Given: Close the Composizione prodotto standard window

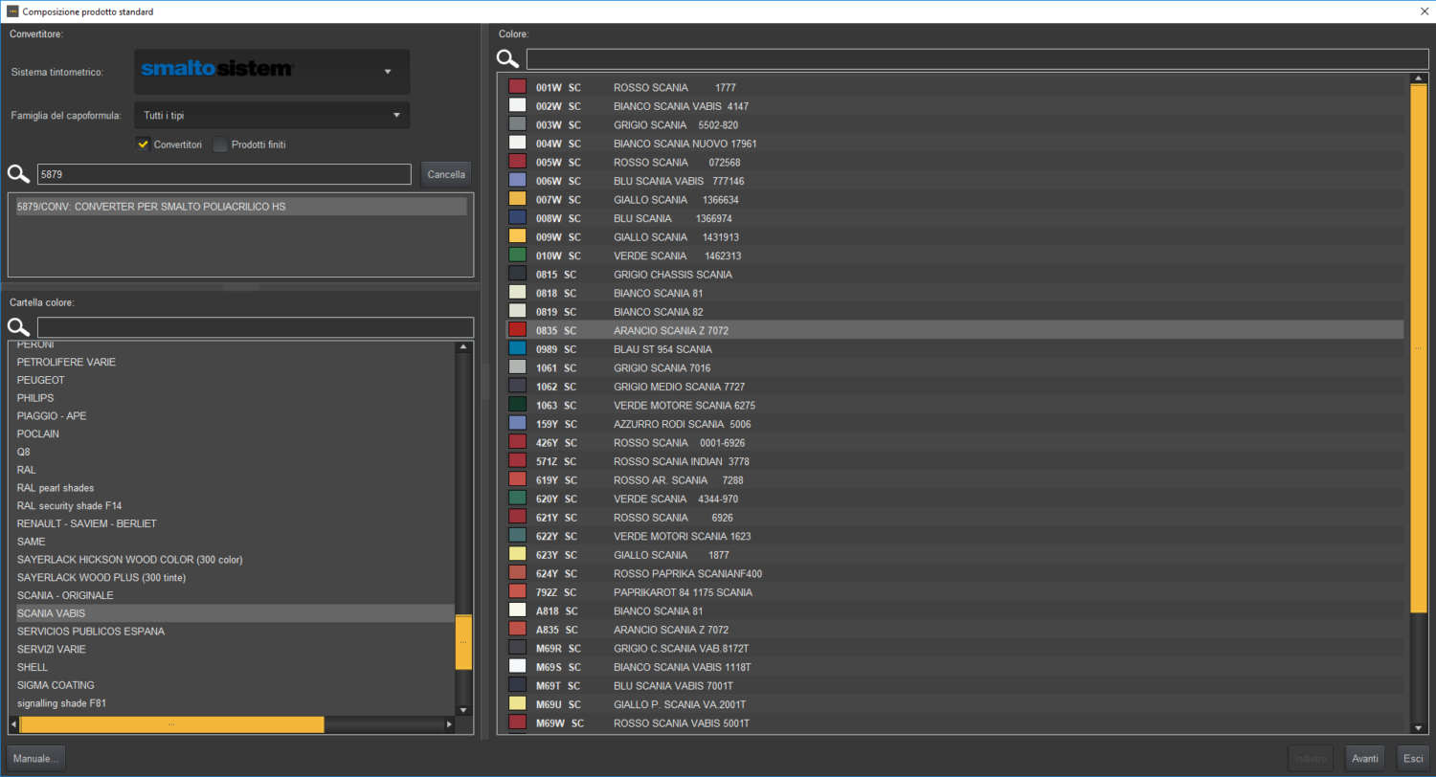Looking at the screenshot, I should point(1424,11).
